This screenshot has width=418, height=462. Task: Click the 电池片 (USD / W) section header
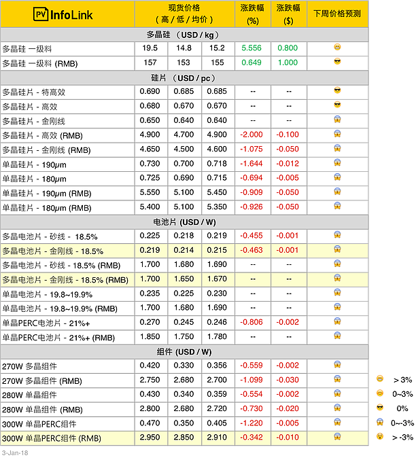pyautogui.click(x=185, y=222)
